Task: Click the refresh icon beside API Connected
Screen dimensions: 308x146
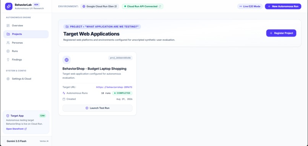Action: point(160,6)
